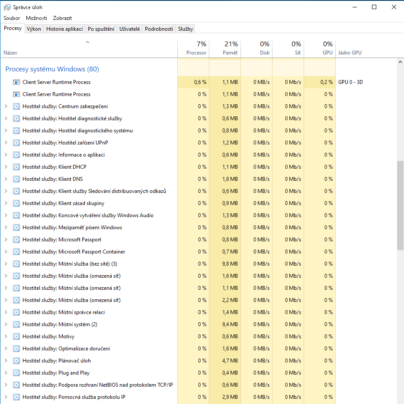The width and height of the screenshot is (404, 404).
Task: Click gear icon of Microsoft Passport Container
Action: click(16, 252)
